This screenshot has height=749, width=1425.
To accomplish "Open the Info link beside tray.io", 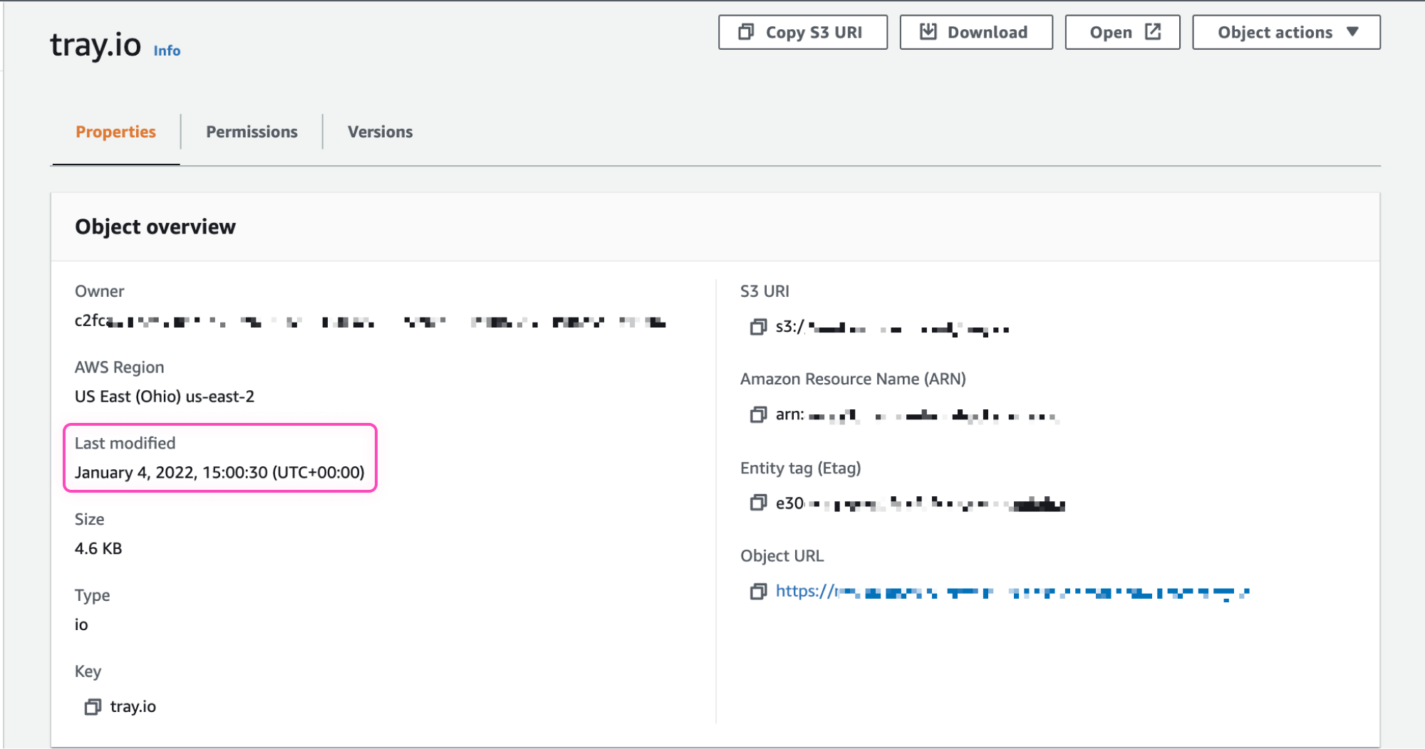I will coord(167,51).
